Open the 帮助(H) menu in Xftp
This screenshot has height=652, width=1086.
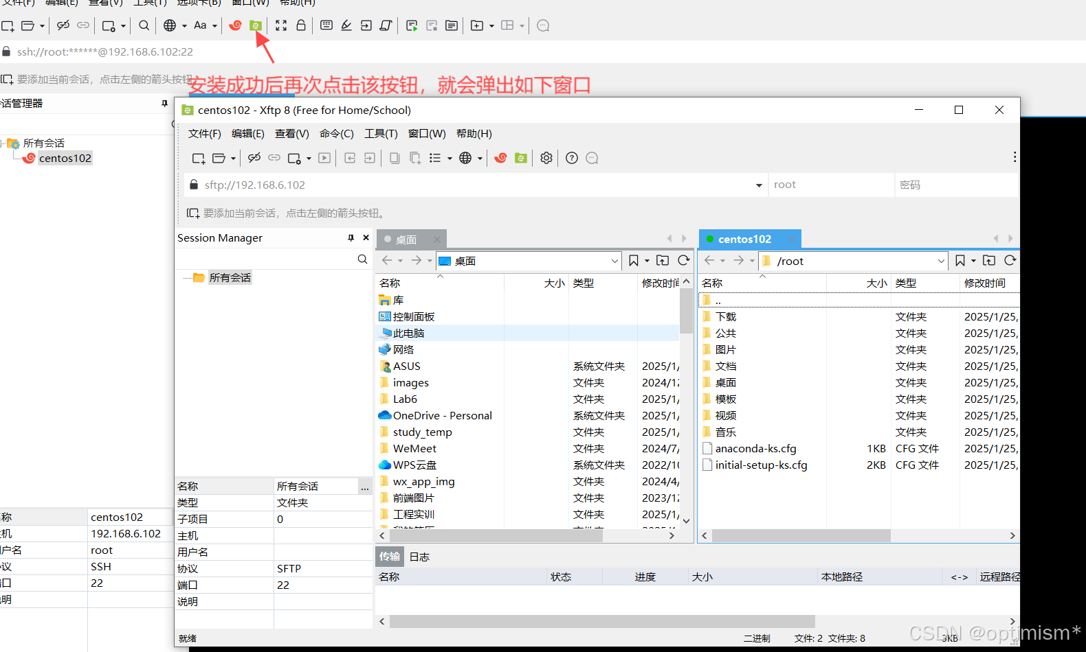474,134
